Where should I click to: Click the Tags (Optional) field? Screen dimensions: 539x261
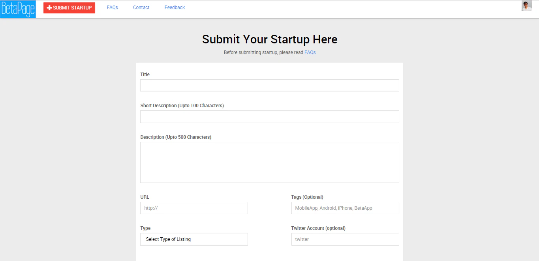(x=345, y=208)
